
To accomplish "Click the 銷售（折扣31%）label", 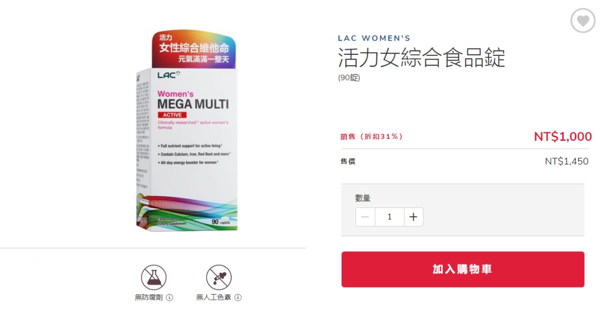I will (x=371, y=136).
